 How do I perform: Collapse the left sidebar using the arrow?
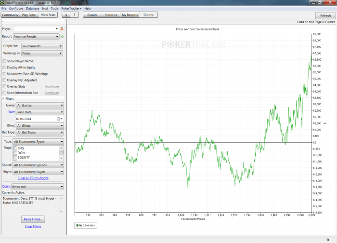pos(4,22)
